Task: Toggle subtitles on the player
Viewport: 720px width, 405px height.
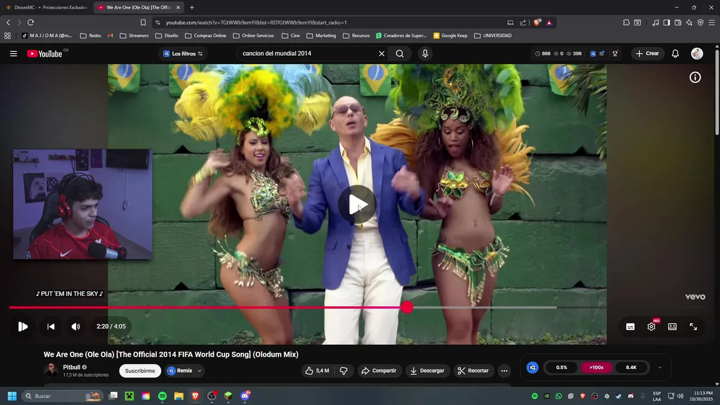Action: [631, 327]
